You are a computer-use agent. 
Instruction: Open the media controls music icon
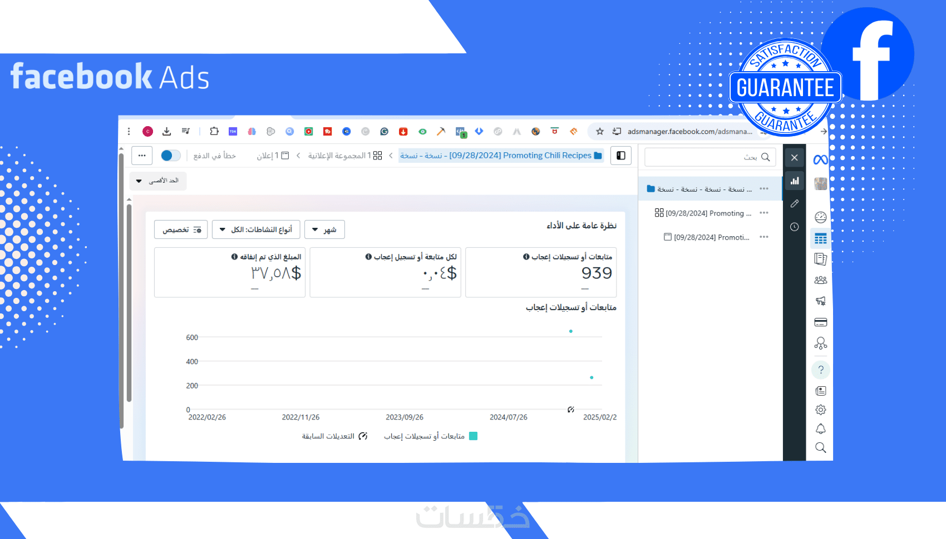tap(185, 132)
